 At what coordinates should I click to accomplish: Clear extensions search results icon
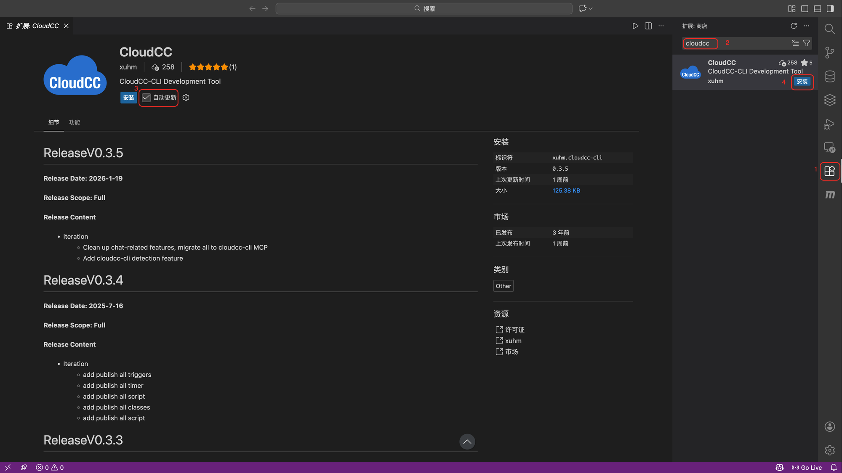click(x=795, y=43)
